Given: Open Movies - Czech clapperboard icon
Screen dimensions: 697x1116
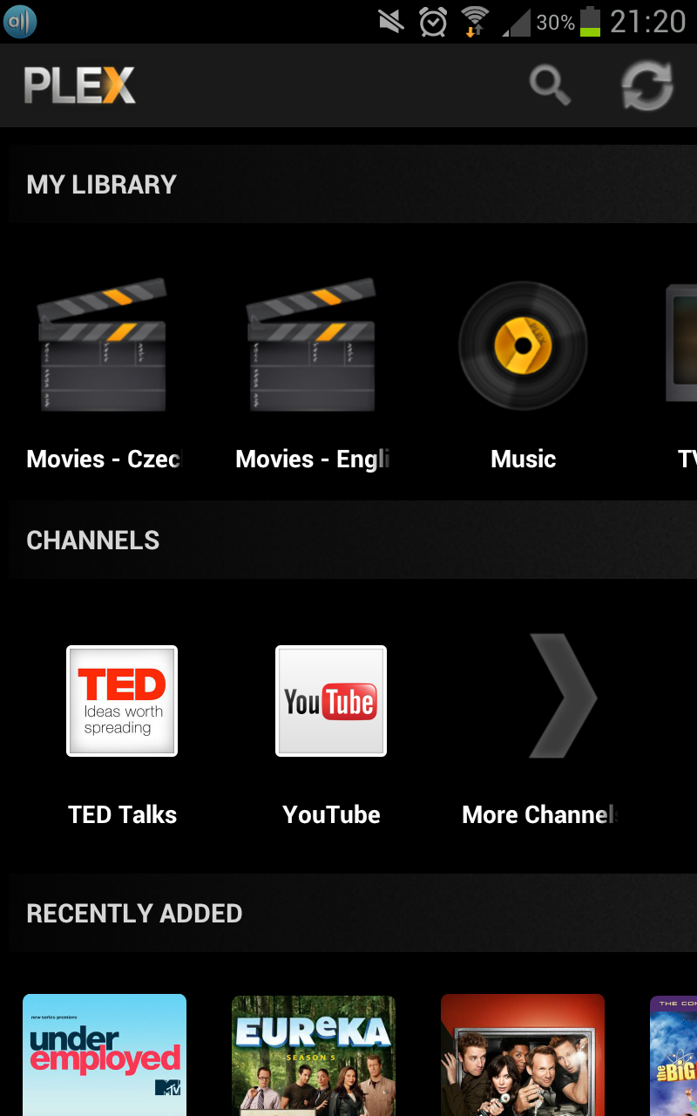Looking at the screenshot, I should (x=101, y=344).
